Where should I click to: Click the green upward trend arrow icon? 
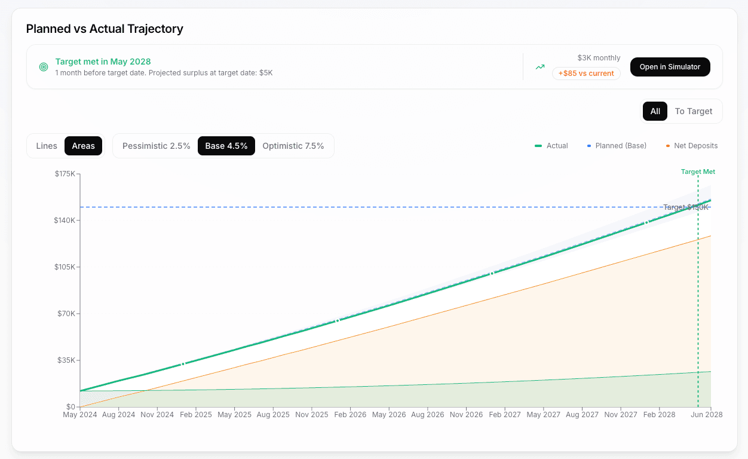(x=539, y=66)
